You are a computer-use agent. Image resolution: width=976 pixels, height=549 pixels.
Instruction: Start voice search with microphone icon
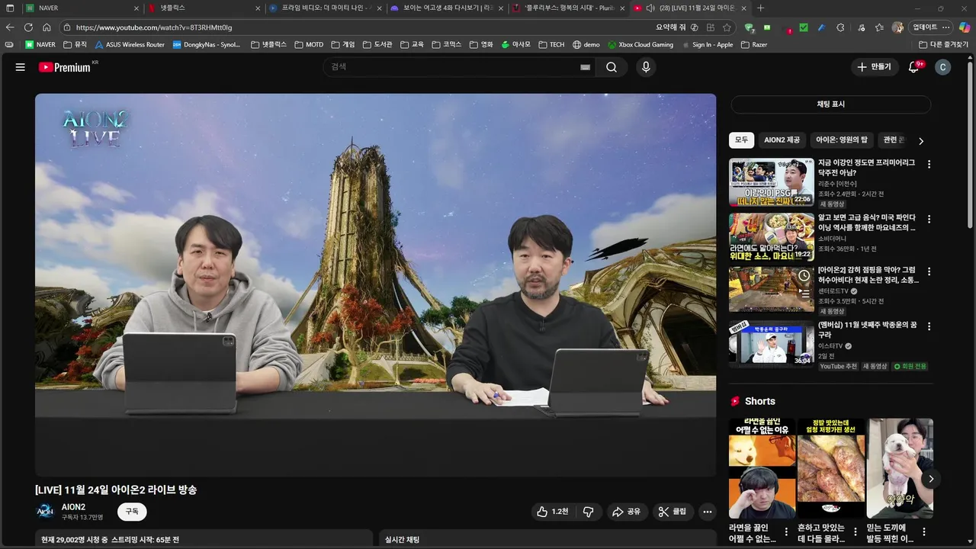646,67
